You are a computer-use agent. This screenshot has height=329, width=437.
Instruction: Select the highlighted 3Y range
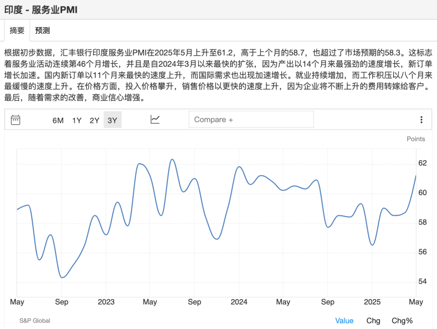coord(112,120)
